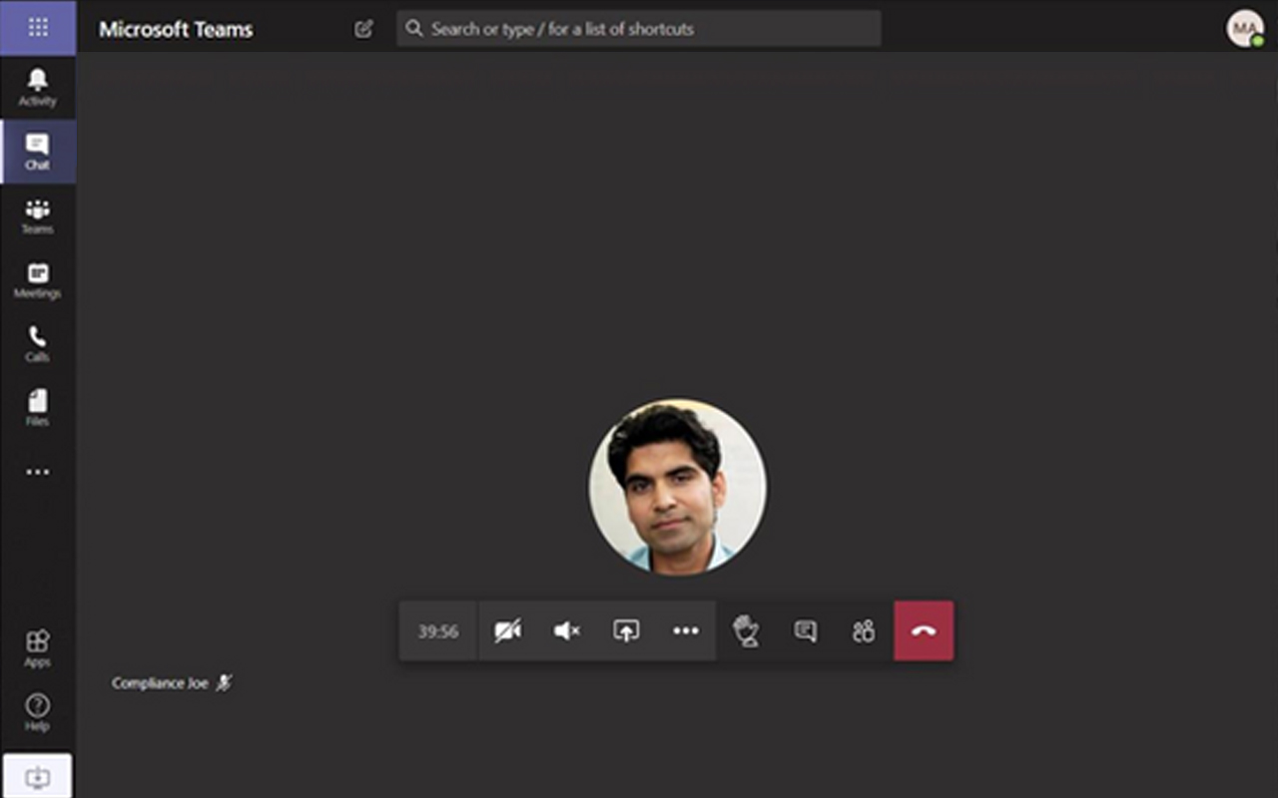Start a new chat with compose icon

point(363,29)
